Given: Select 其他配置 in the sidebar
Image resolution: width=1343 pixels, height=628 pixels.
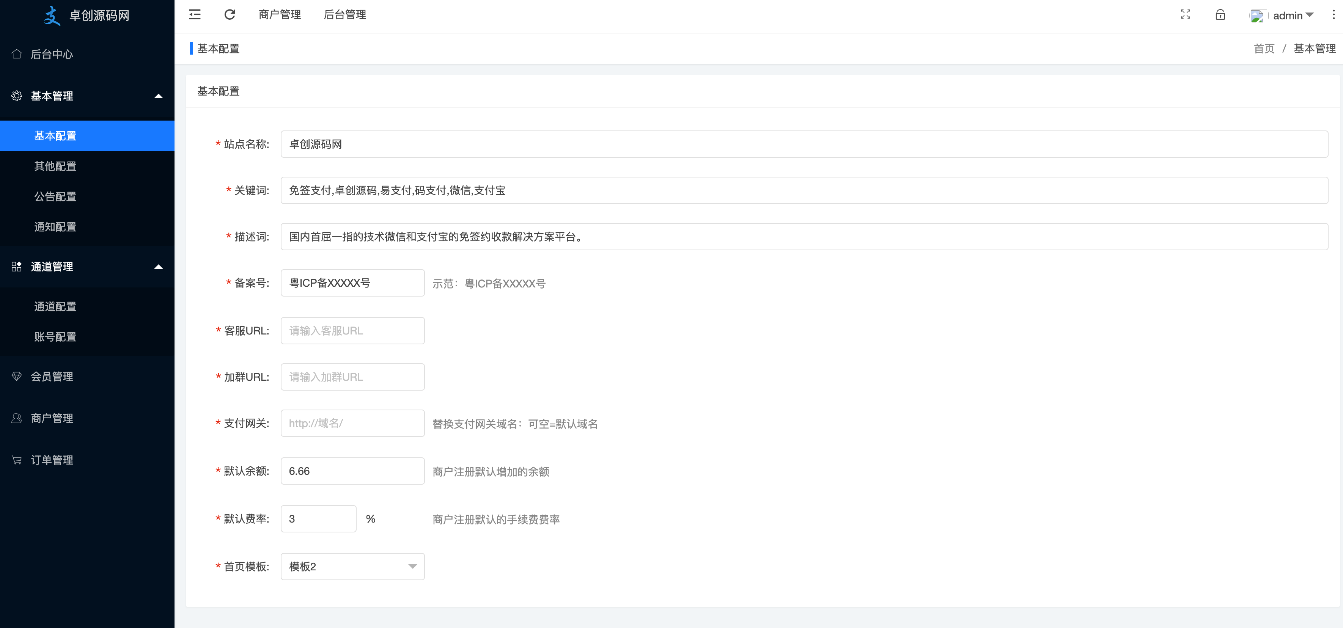Looking at the screenshot, I should [x=87, y=166].
